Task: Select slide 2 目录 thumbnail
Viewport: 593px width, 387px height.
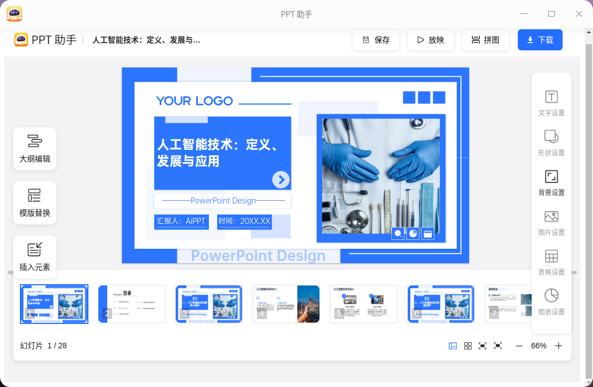Action: pos(132,304)
